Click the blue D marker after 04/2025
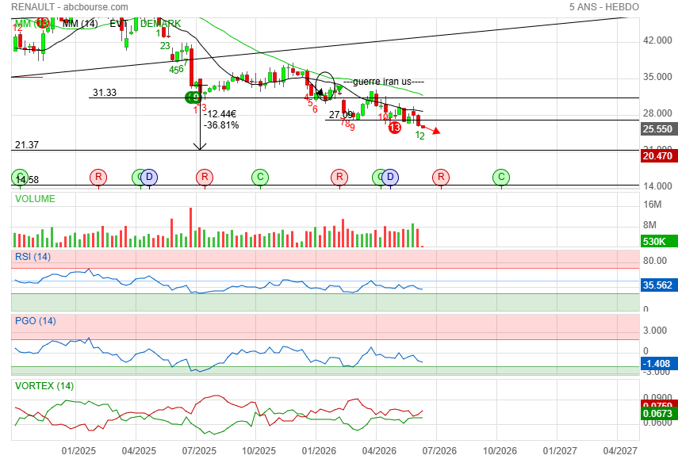 click(x=149, y=177)
